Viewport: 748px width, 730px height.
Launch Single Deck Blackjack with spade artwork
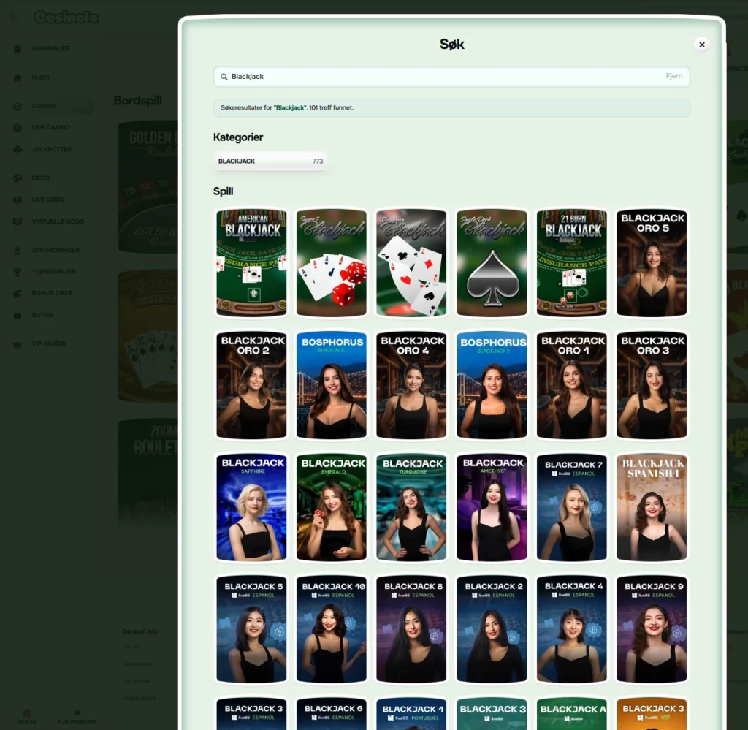point(492,263)
